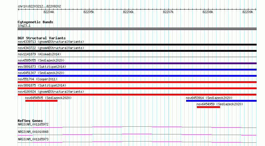265x146 pixels.
Task: Open transcript NRG3|NM_001165973 label
Action: point(33,139)
